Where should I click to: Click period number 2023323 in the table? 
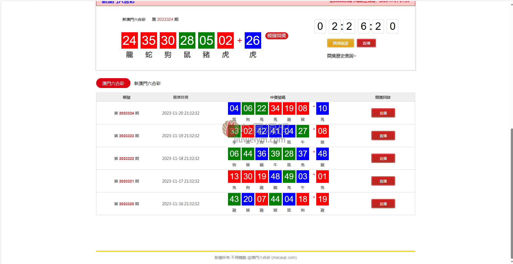127,136
